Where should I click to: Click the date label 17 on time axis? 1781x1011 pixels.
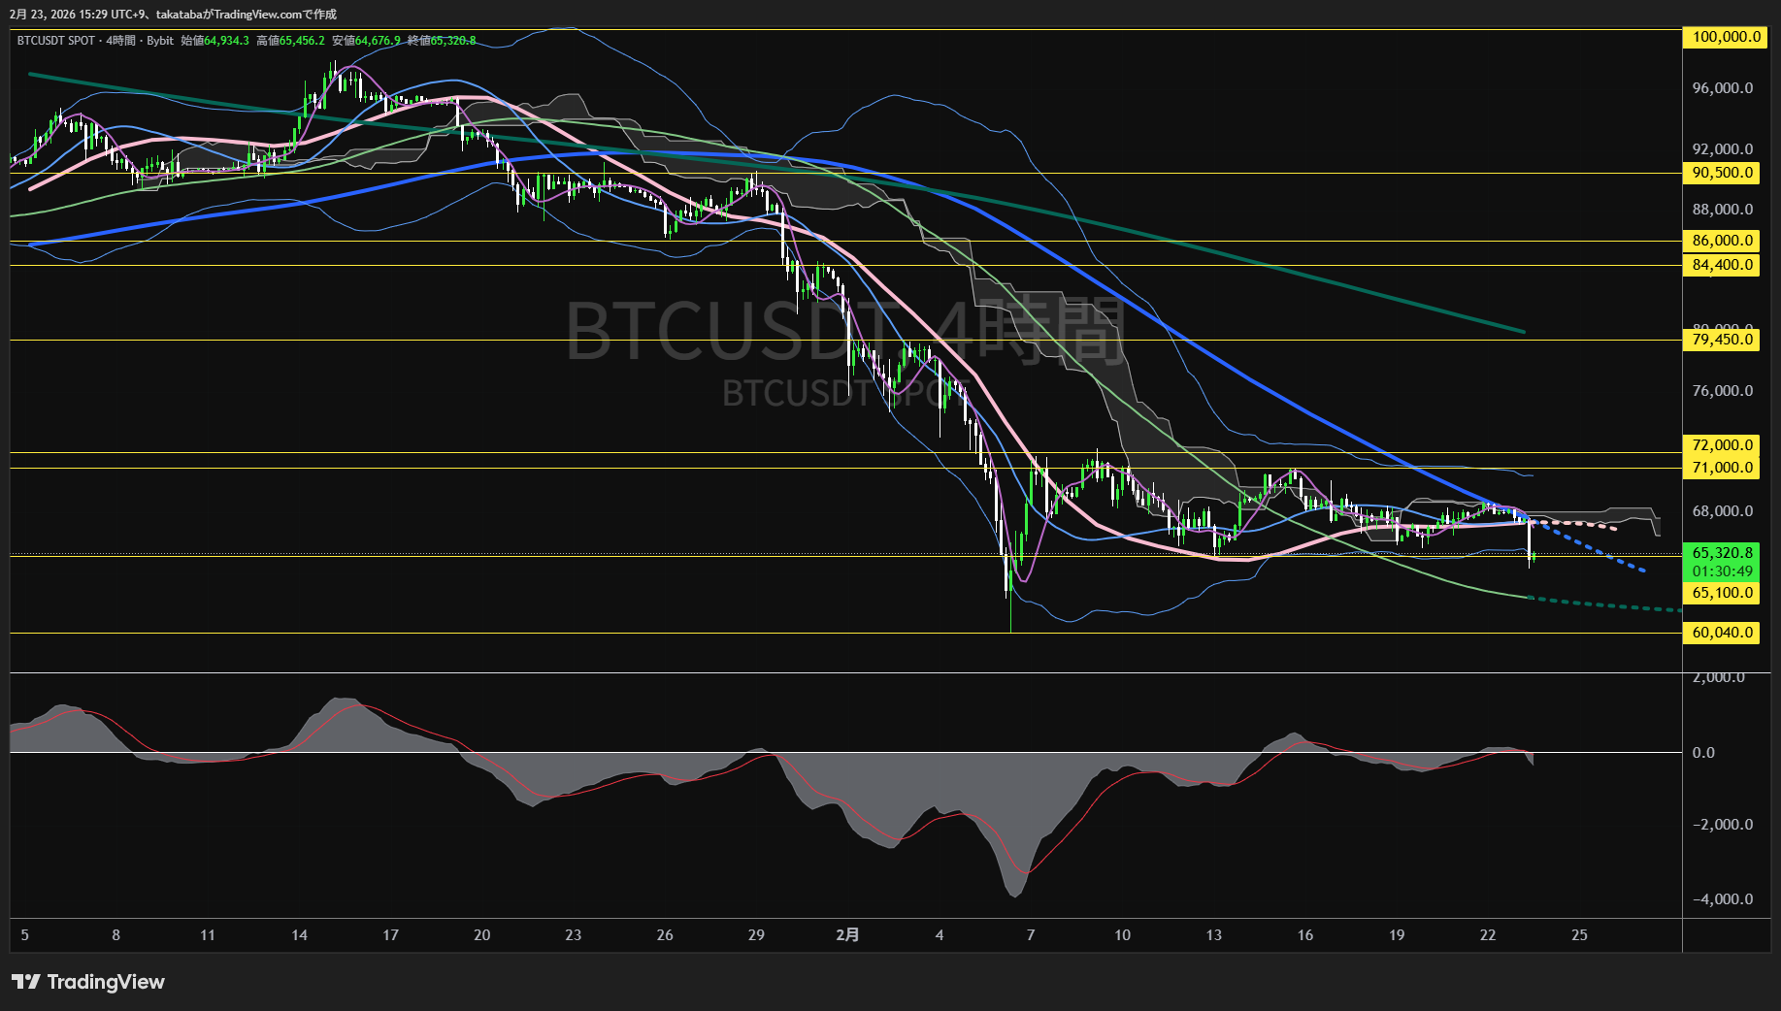click(390, 935)
